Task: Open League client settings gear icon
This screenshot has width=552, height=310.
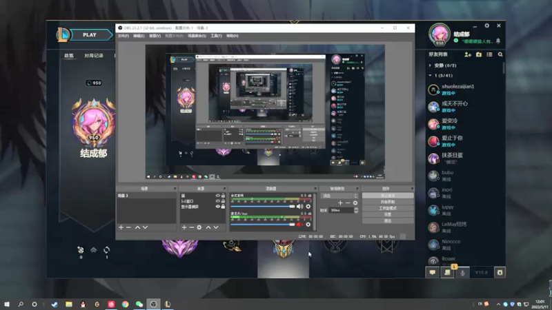Action: tap(487, 25)
